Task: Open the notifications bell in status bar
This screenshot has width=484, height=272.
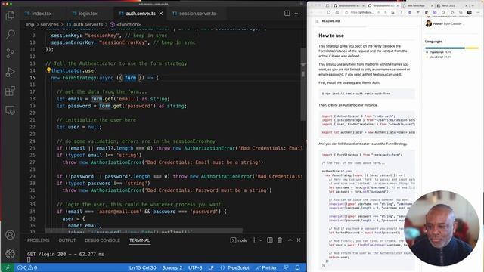Action: point(297,267)
